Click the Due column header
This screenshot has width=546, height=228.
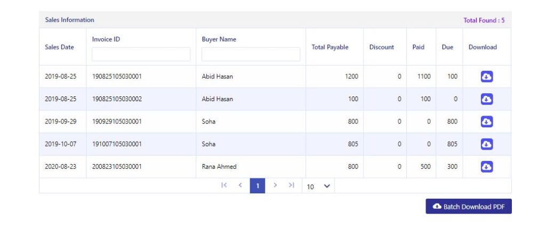point(447,47)
